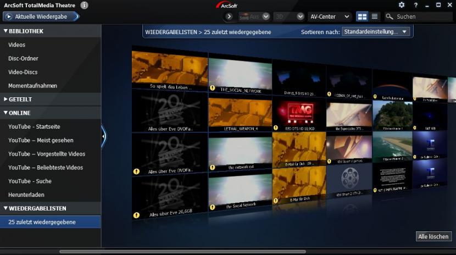Open the first Alles über Eve DVDFa thumbnail

[170, 112]
